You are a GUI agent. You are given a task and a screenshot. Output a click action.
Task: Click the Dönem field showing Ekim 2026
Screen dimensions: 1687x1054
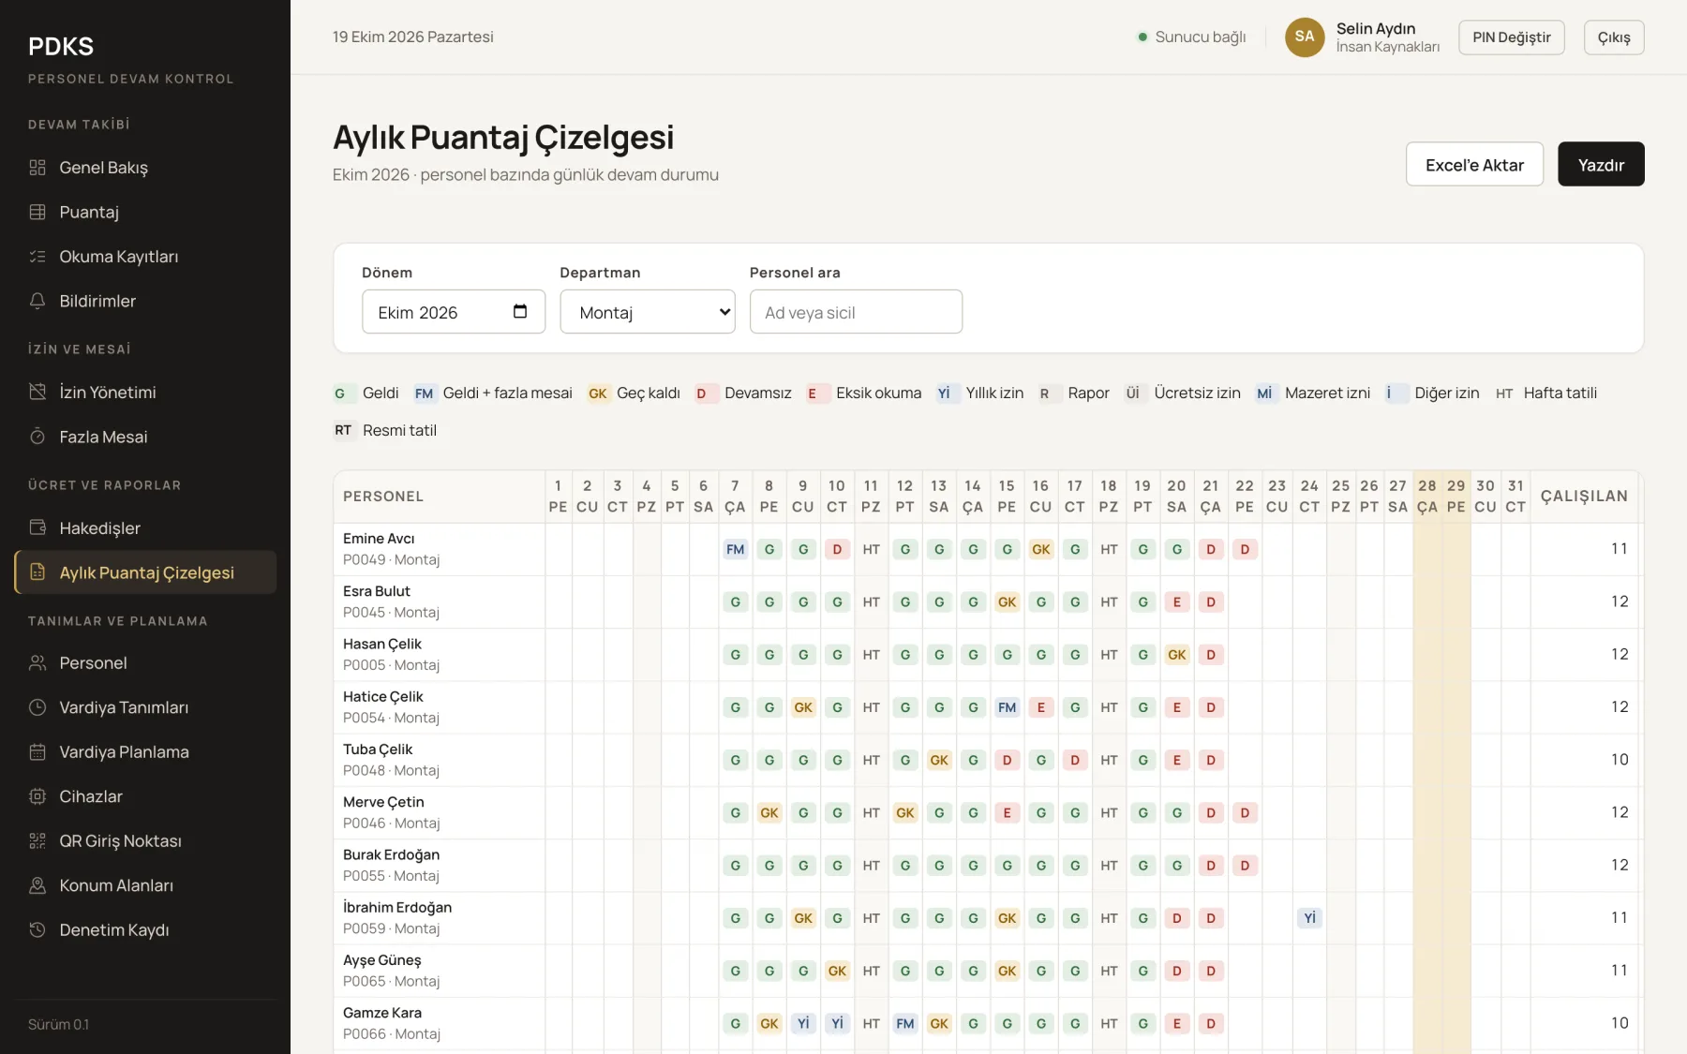(454, 312)
